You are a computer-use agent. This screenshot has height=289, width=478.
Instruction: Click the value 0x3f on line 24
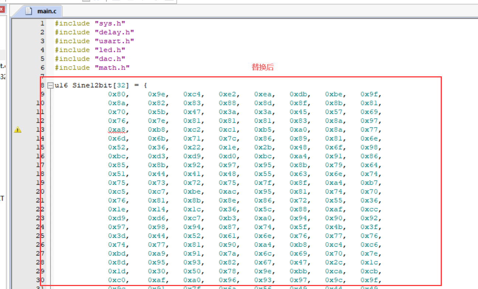pos(369,227)
